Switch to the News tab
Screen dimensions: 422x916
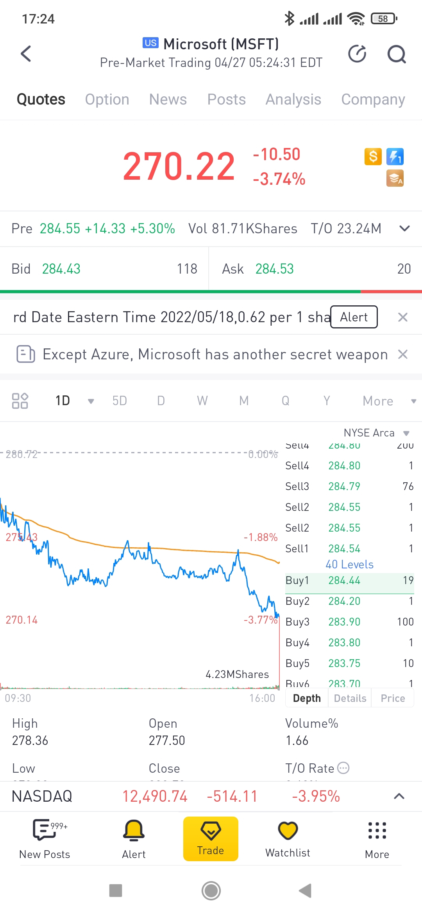point(168,99)
